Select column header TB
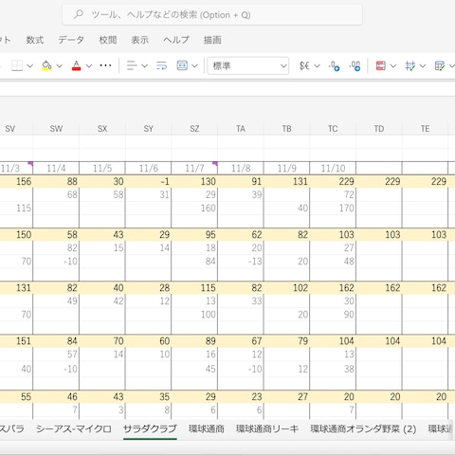 tap(286, 129)
